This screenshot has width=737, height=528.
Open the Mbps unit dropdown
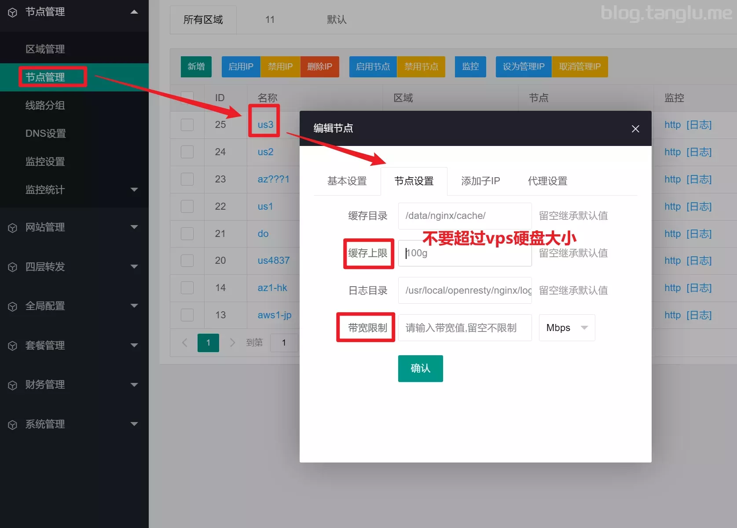click(x=566, y=328)
